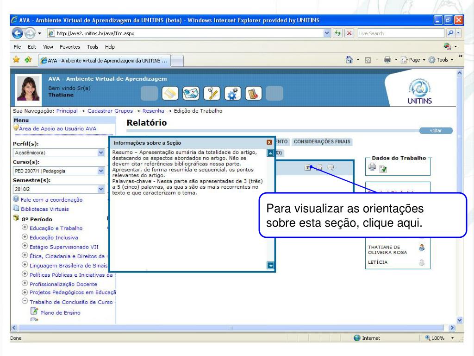Expand the Educação e Trabalho tree node

pyautogui.click(x=25, y=227)
